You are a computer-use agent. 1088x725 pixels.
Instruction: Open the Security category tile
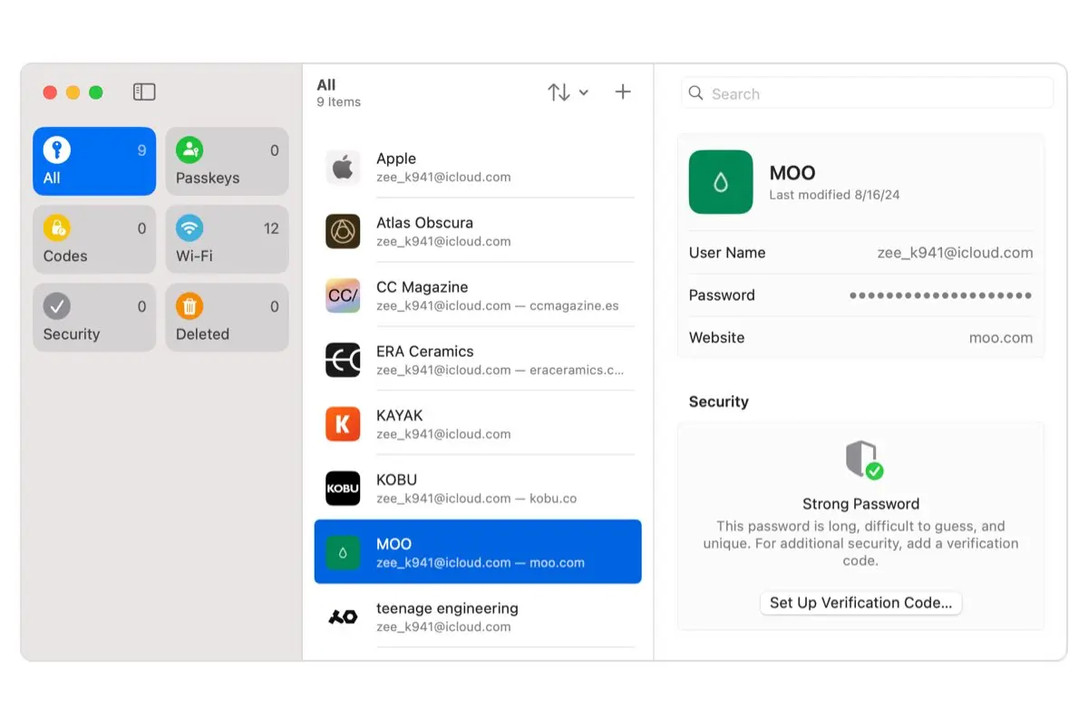point(94,318)
